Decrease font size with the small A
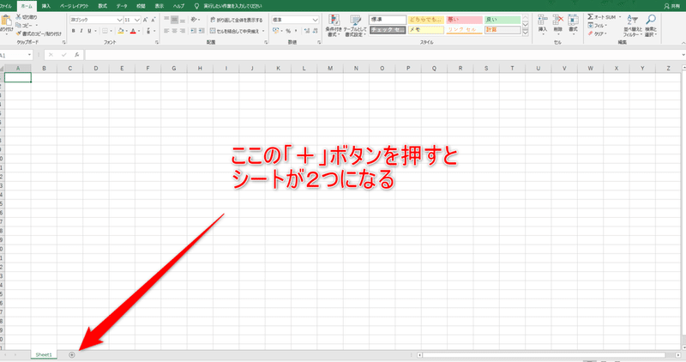The width and height of the screenshot is (686, 362). (x=153, y=20)
